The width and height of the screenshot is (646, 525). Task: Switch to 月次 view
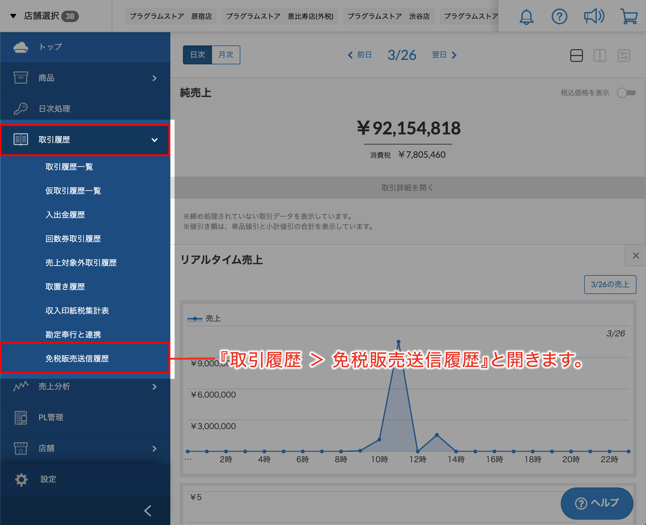[x=226, y=55]
